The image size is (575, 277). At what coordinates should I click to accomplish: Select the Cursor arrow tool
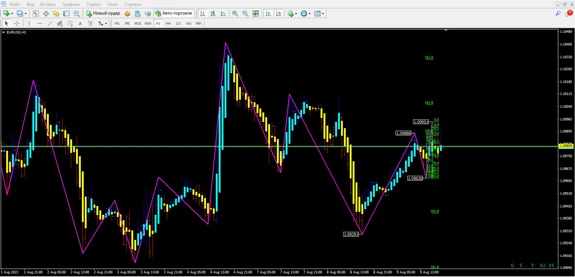click(7, 23)
